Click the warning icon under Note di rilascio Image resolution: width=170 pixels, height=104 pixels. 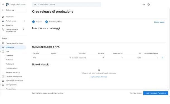[x=99, y=70]
